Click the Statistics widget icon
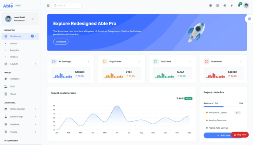This screenshot has width=253, height=145. click(x=6, y=79)
